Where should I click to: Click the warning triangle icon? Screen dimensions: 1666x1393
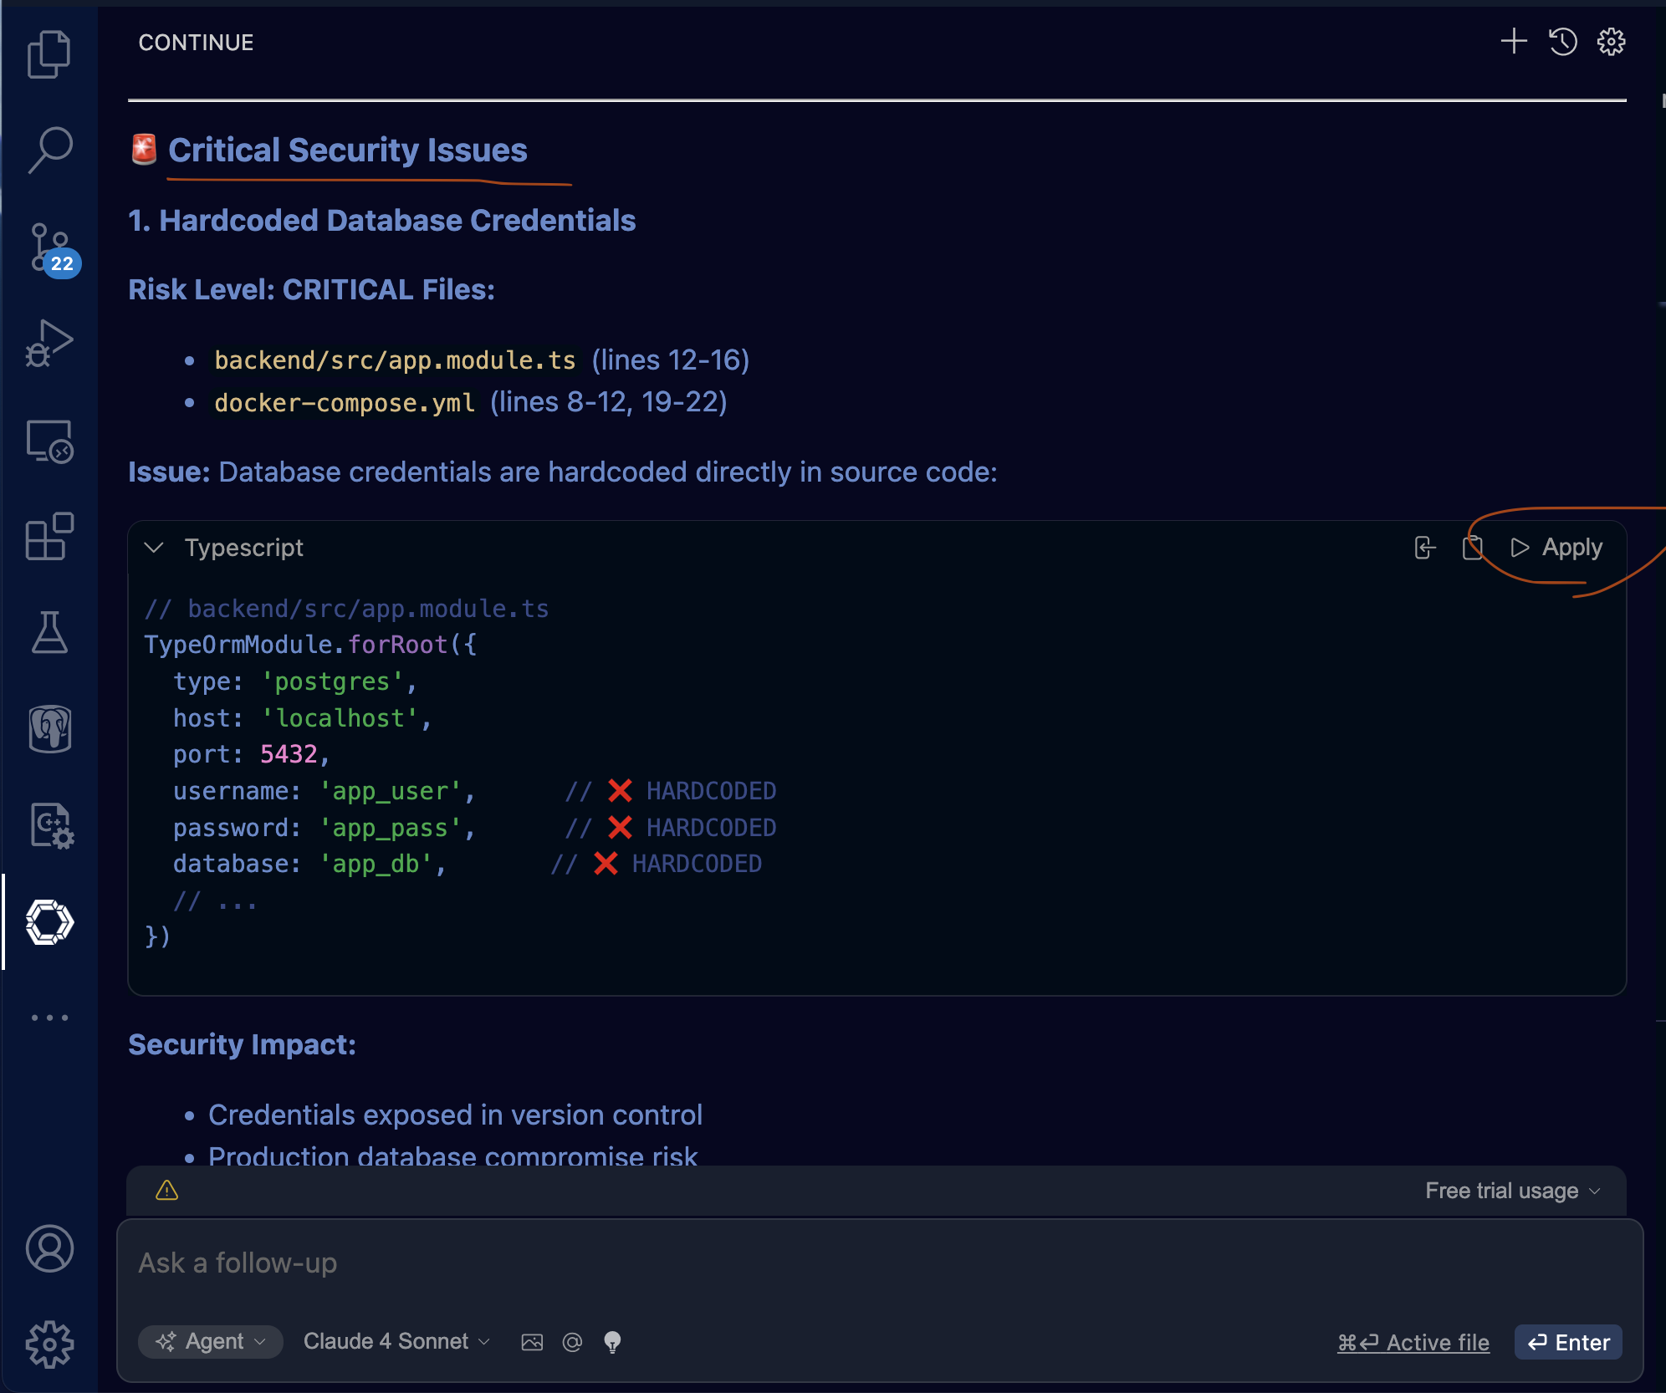point(167,1191)
